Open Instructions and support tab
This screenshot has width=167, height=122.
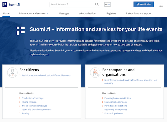click(139, 13)
